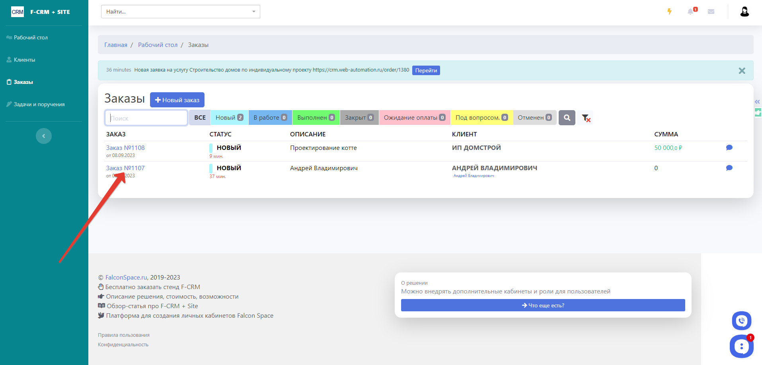Expand the right side panel chevrons
Viewport: 762px width, 365px height.
click(x=757, y=102)
